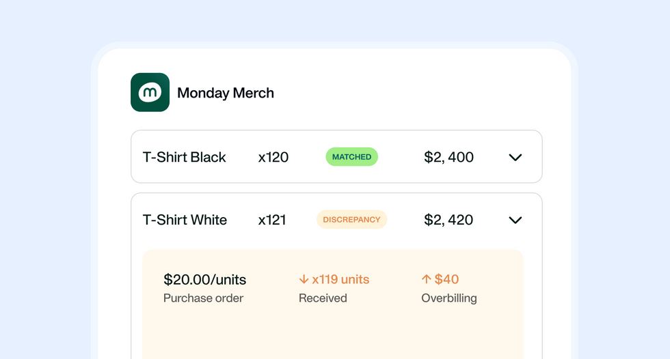Click the up arrow icon beside $40
This screenshot has width=670, height=359.
[427, 279]
